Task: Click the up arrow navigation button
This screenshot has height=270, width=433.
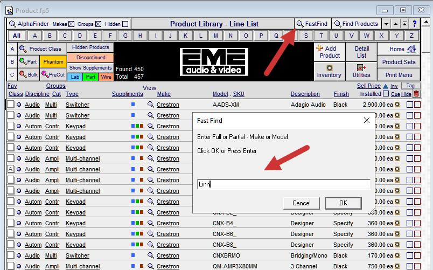Action: [395, 24]
